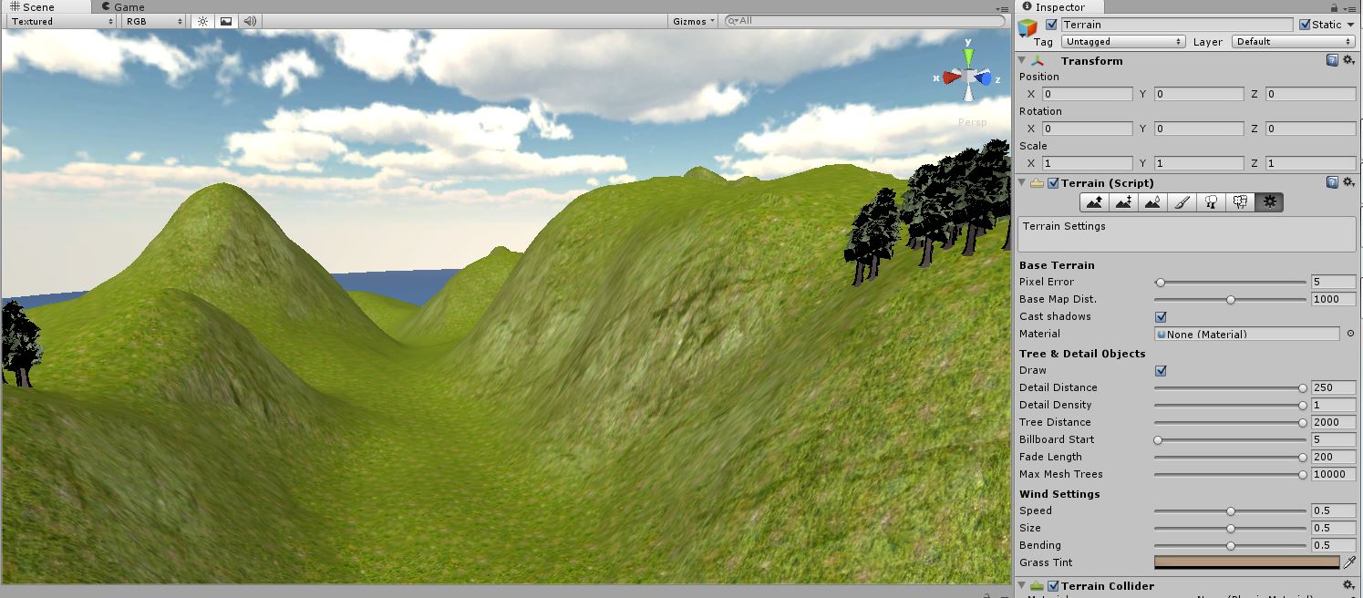This screenshot has width=1363, height=598.
Task: Toggle scene lighting in the Scene view
Action: (x=202, y=21)
